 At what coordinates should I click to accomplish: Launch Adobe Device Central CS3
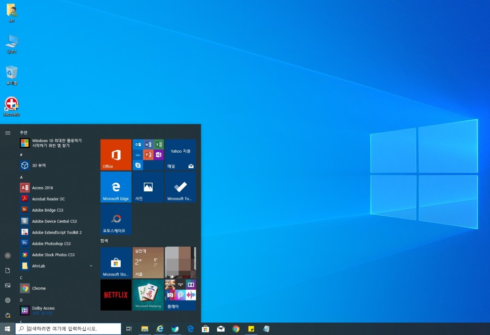click(x=56, y=221)
